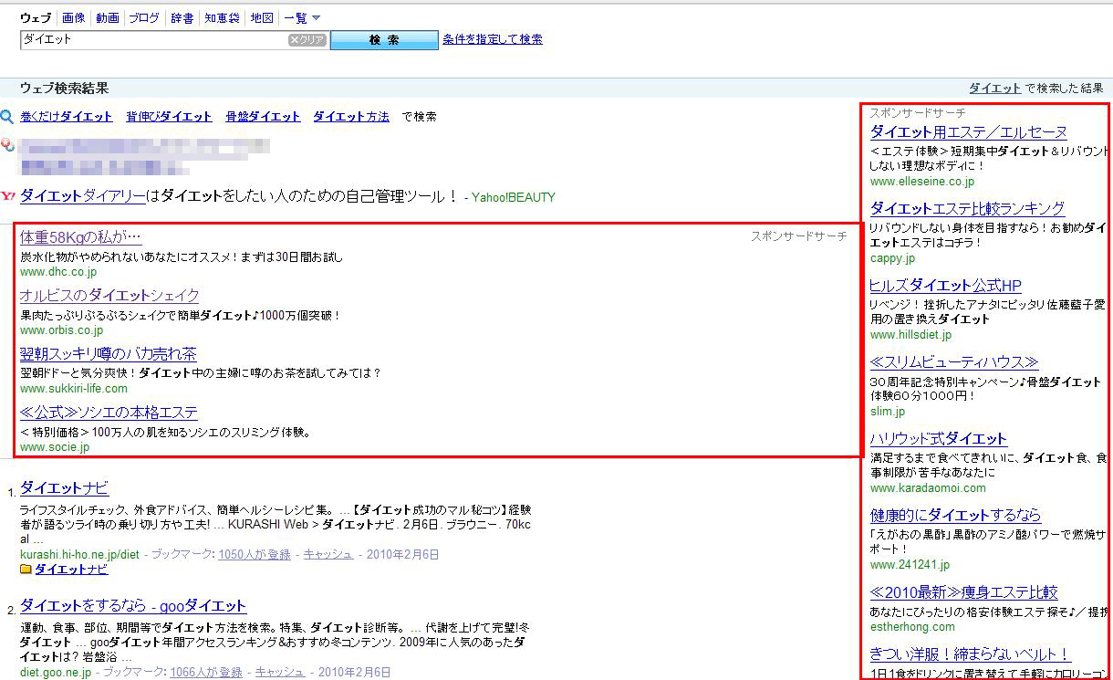The height and width of the screenshot is (680, 1113).
Task: Open the 一覧 dropdown menu
Action: 302,17
